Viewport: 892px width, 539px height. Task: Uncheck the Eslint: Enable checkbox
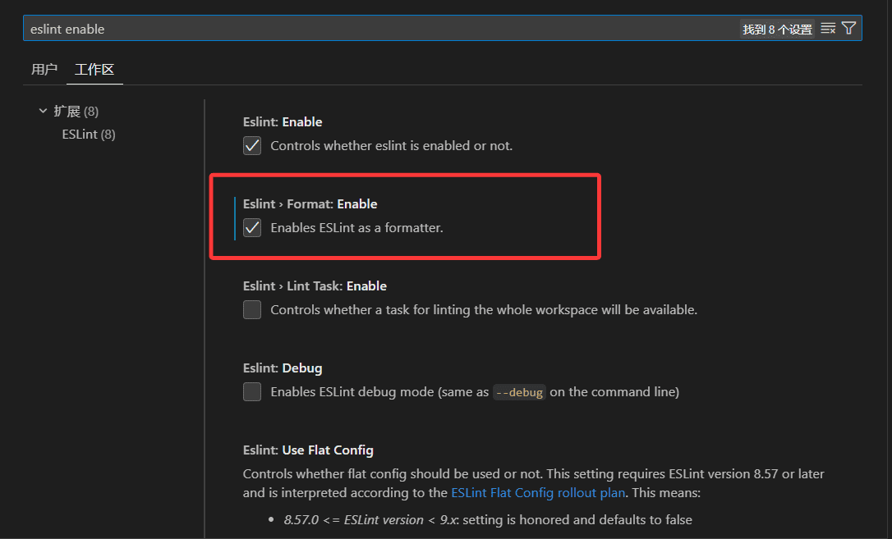coord(252,145)
